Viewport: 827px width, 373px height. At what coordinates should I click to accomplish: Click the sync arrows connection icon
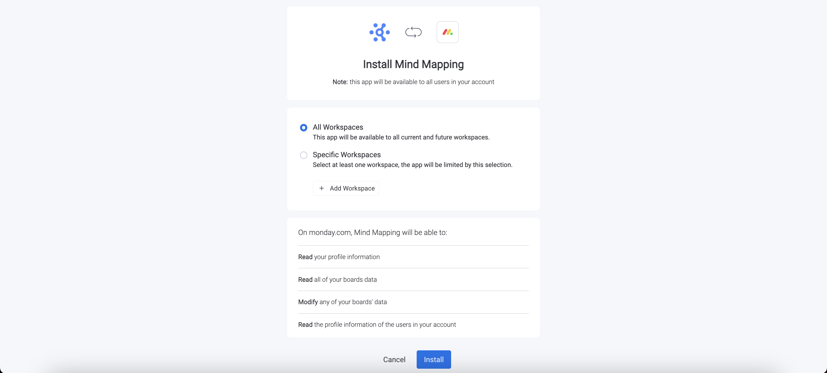pos(413,32)
